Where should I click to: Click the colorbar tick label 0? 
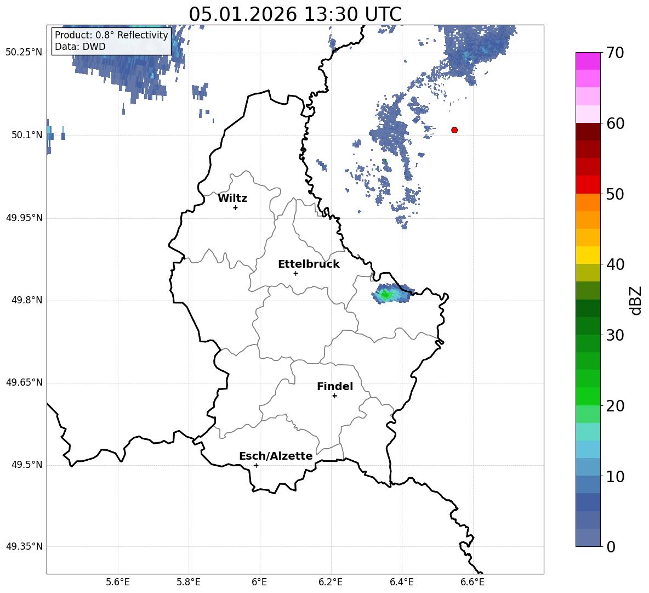[611, 547]
